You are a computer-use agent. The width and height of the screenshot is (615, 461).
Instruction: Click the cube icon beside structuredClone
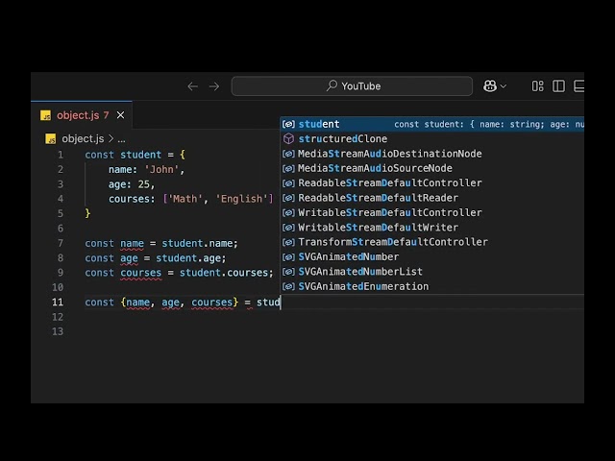pyautogui.click(x=288, y=138)
